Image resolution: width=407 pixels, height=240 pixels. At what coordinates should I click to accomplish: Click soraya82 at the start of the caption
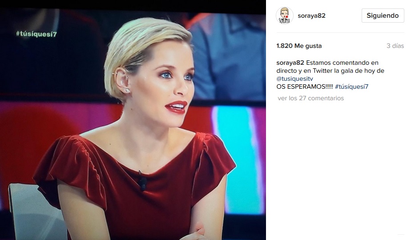coord(290,63)
